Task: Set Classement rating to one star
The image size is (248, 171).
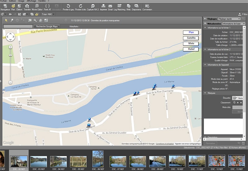Action: (x=238, y=103)
